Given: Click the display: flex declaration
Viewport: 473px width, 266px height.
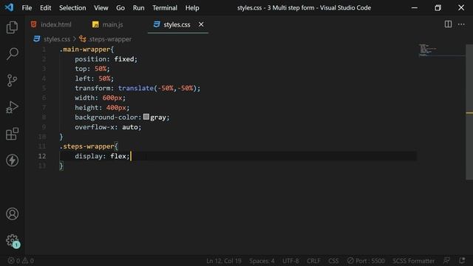Looking at the screenshot, I should tap(102, 156).
